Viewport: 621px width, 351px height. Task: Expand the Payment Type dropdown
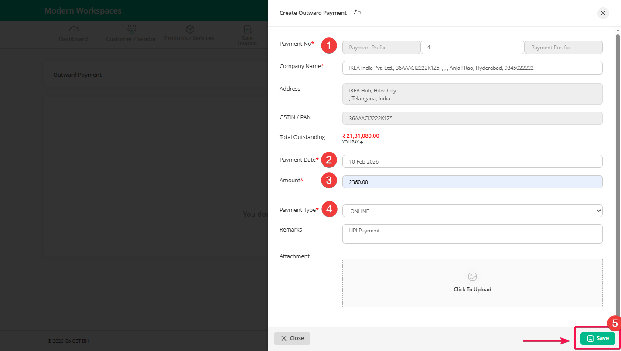[472, 211]
